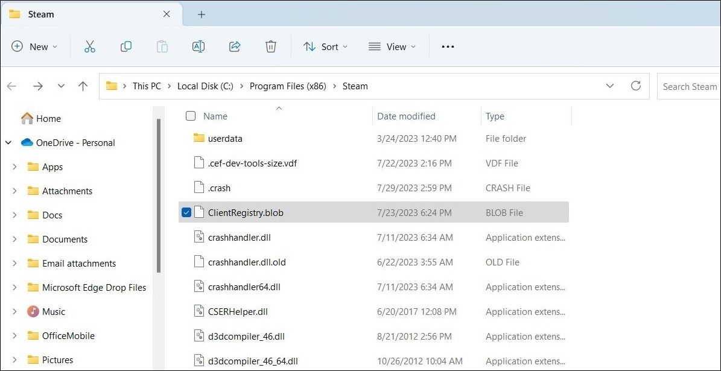
Task: Navigate up one folder level
Action: (x=83, y=86)
